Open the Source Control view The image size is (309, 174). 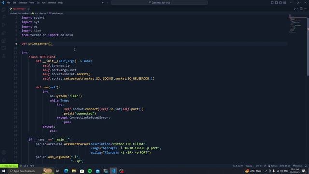tap(4, 25)
